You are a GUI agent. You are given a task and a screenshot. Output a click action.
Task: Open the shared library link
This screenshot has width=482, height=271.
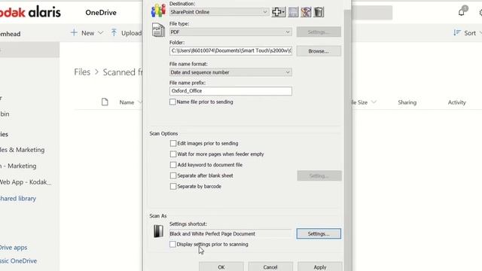point(18,199)
